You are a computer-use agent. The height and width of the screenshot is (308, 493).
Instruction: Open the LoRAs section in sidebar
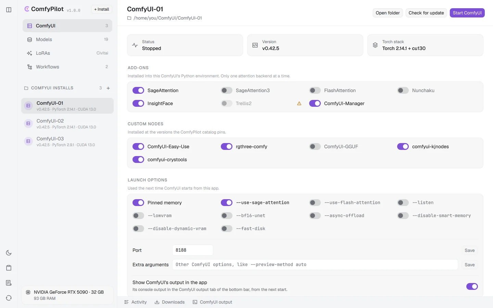coord(67,53)
